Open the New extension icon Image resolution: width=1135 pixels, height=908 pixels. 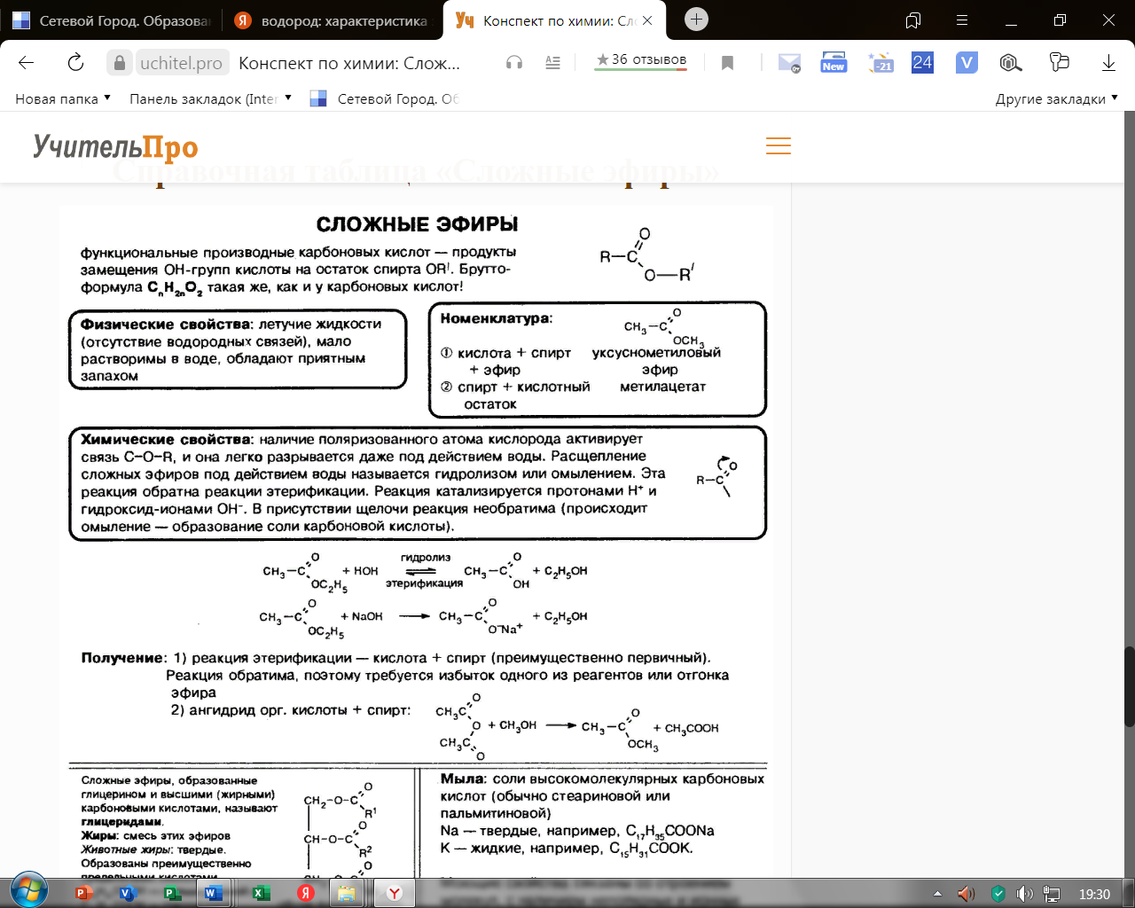[x=834, y=62]
